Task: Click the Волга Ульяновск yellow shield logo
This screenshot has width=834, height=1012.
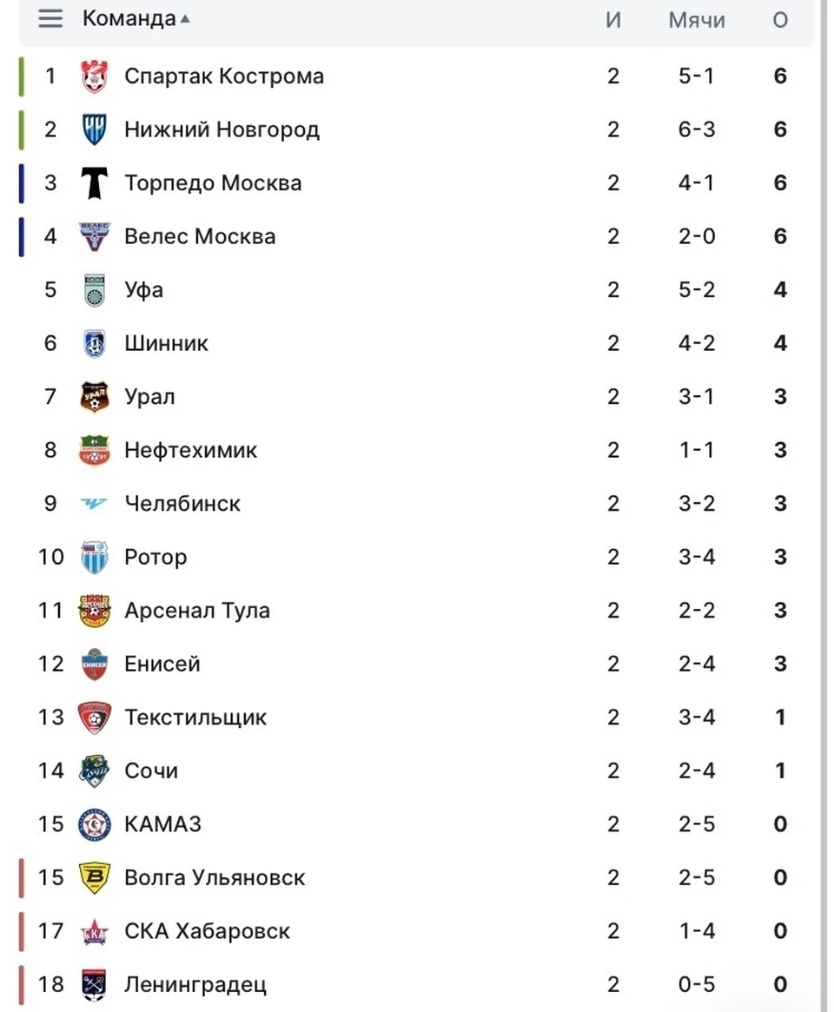Action: click(94, 877)
